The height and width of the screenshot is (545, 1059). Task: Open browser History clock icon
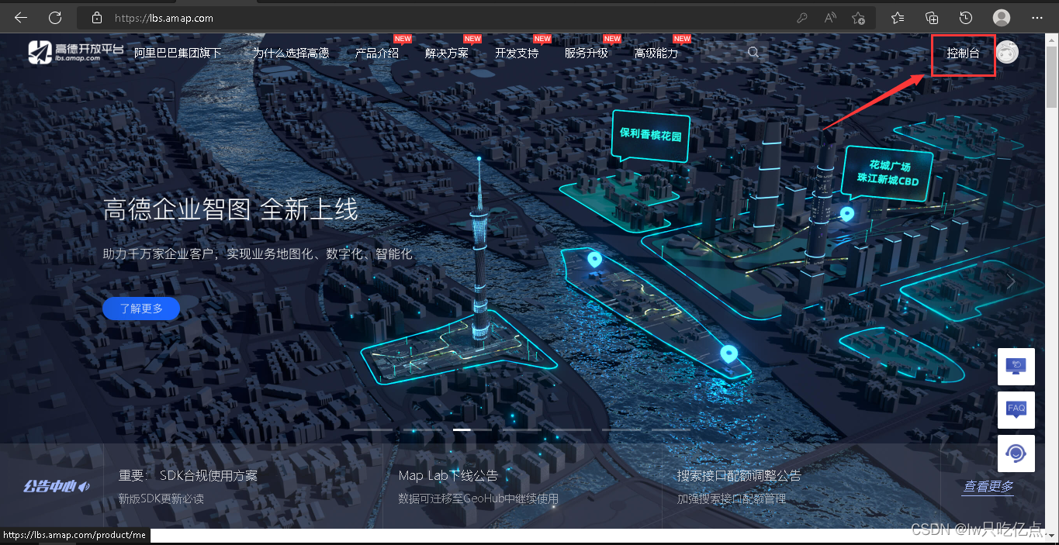tap(966, 18)
